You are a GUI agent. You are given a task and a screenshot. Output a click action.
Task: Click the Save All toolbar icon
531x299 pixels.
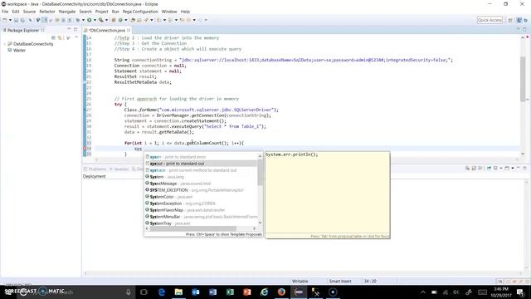(x=23, y=20)
